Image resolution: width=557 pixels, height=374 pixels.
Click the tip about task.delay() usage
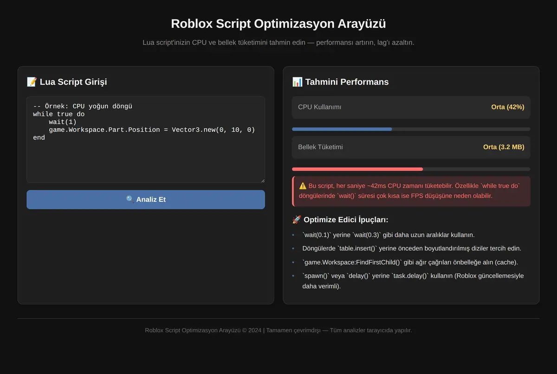413,281
